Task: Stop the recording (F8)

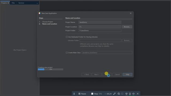Action: coord(96,94)
